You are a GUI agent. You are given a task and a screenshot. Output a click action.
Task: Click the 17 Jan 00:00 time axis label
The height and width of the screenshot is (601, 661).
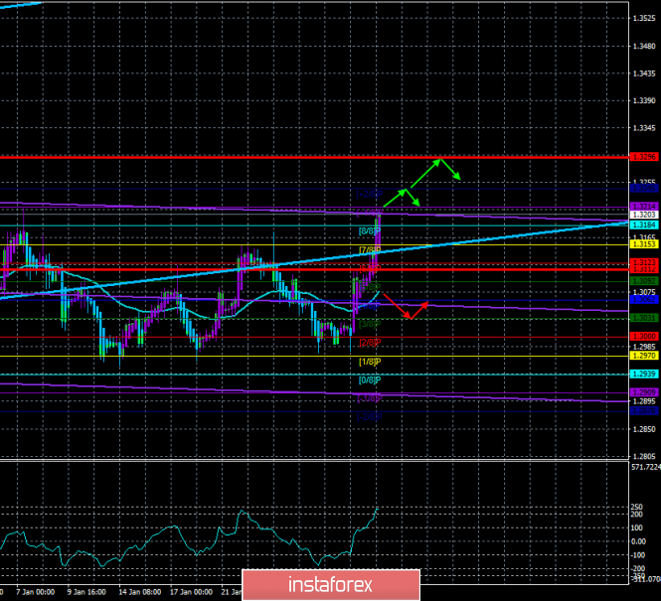click(192, 592)
